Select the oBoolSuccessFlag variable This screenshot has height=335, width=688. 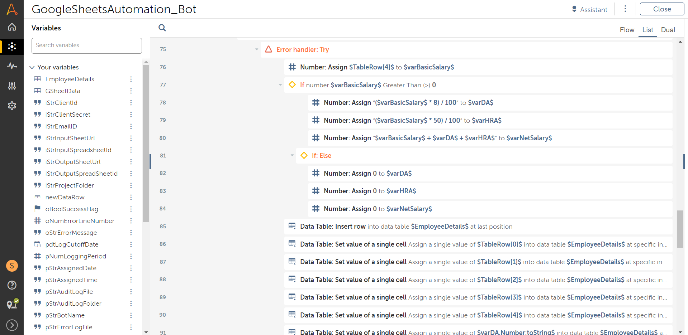72,209
